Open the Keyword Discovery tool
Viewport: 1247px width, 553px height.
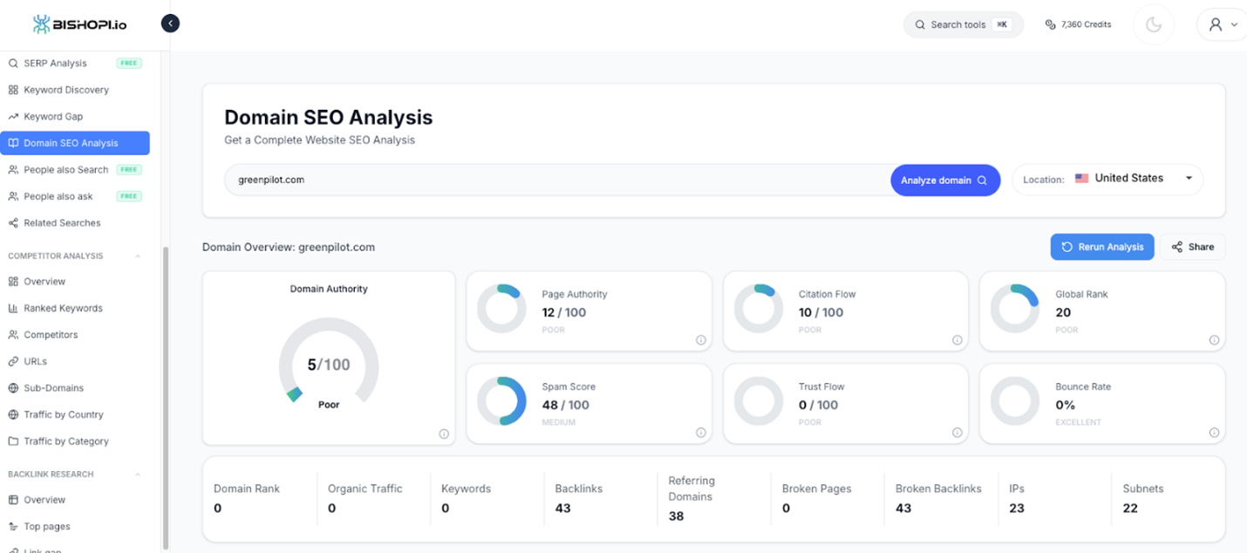point(67,89)
